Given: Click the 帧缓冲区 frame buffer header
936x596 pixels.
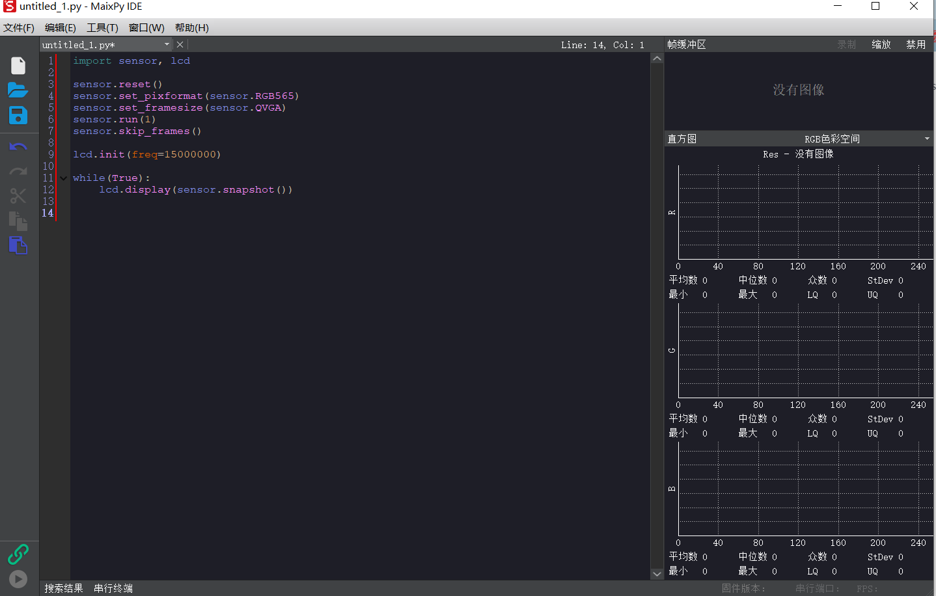Looking at the screenshot, I should pos(687,45).
